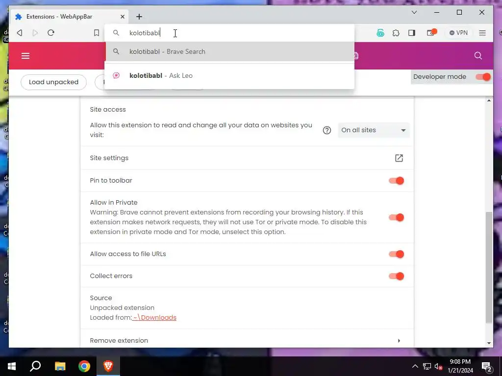Open File Explorer from taskbar
Image resolution: width=502 pixels, height=376 pixels.
tap(60, 366)
